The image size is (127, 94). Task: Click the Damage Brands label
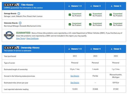(x=10, y=14)
